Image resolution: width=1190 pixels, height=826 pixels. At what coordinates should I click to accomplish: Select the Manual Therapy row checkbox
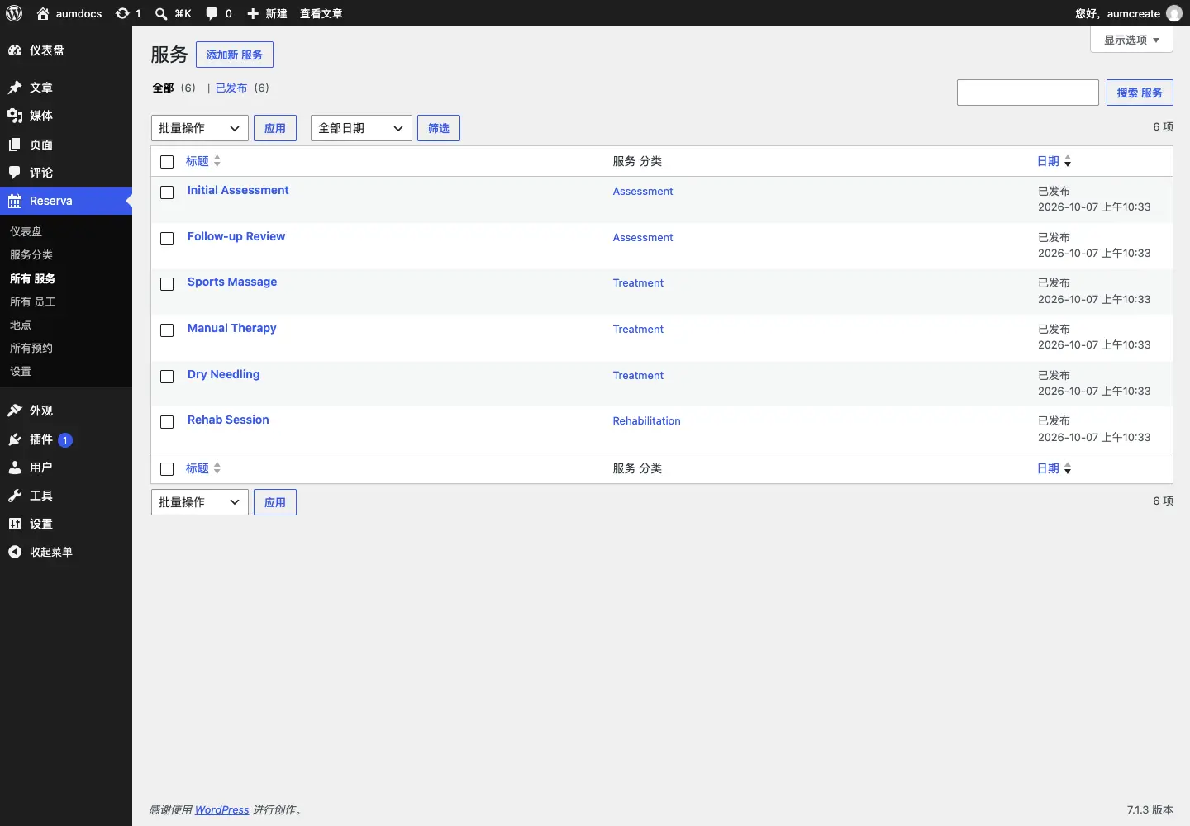pyautogui.click(x=167, y=330)
